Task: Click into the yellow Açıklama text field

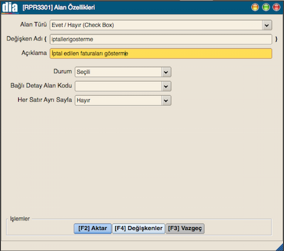Action: [161, 53]
